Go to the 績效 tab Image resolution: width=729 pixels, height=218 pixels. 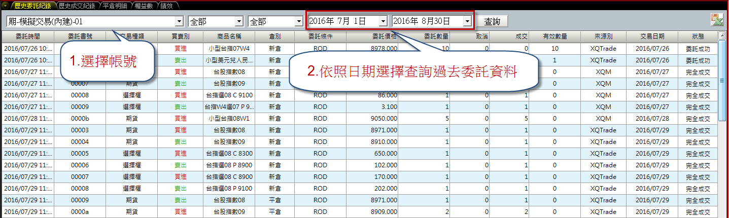[166, 6]
